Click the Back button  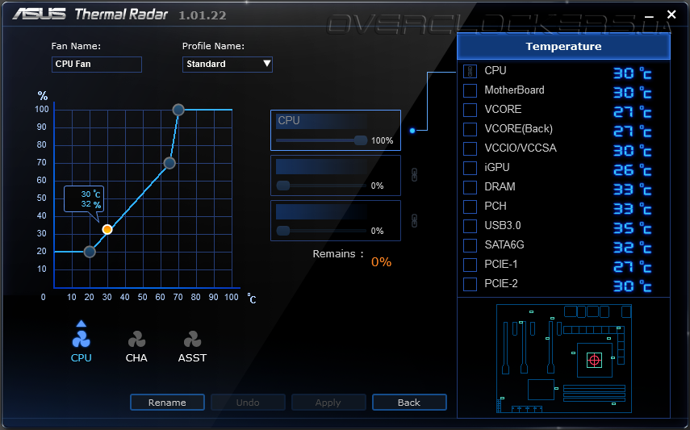(x=409, y=403)
